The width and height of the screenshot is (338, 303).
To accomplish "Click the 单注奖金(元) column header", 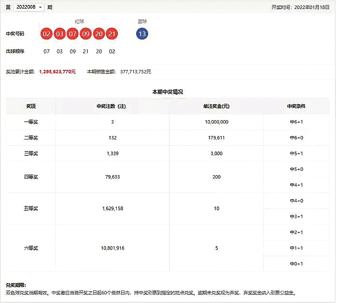I will 216,106.
